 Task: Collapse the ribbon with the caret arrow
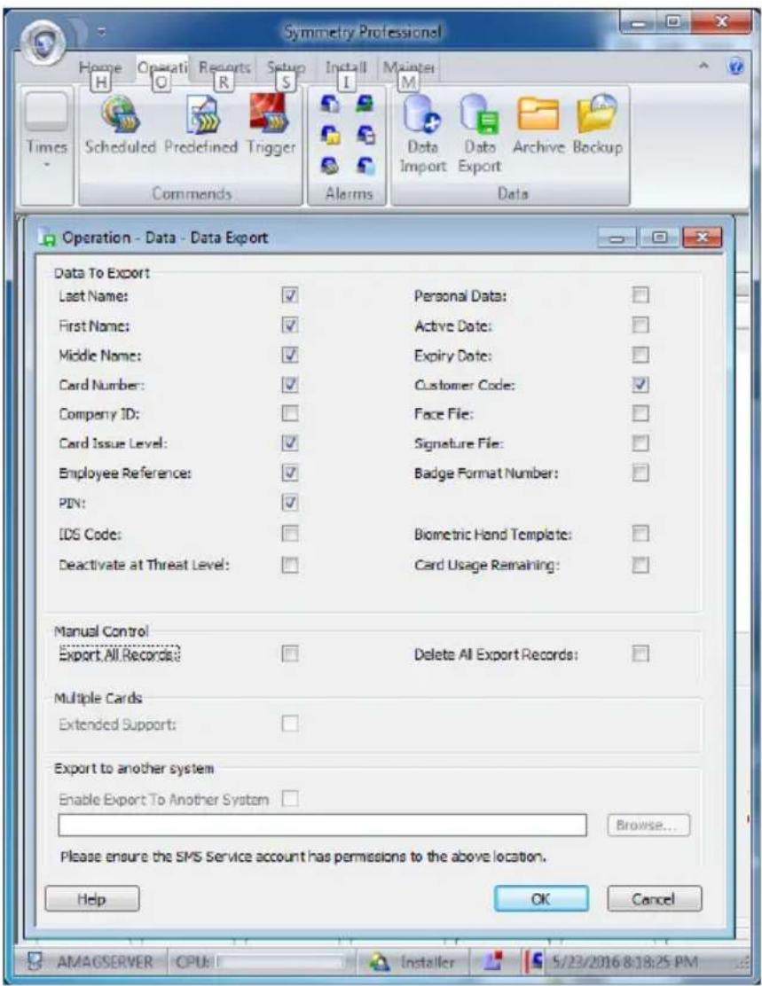pos(704,66)
